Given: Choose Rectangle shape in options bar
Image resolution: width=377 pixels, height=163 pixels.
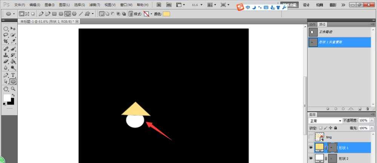Looking at the screenshot, I should coord(55,14).
